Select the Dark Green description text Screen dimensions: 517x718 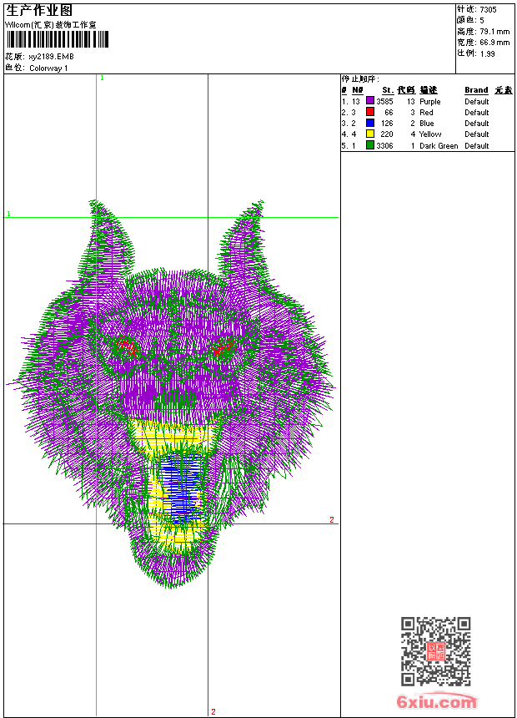click(x=439, y=146)
